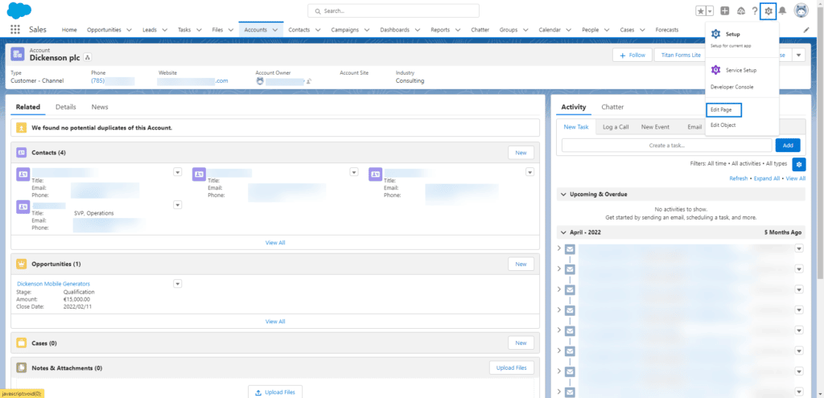Open the Dickenson Mobile Generators link

click(x=54, y=284)
